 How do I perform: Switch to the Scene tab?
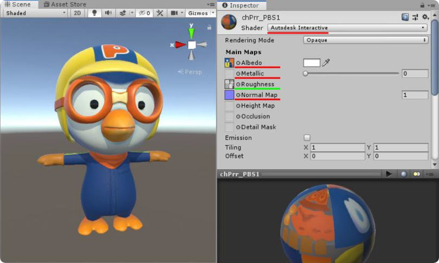pos(18,4)
